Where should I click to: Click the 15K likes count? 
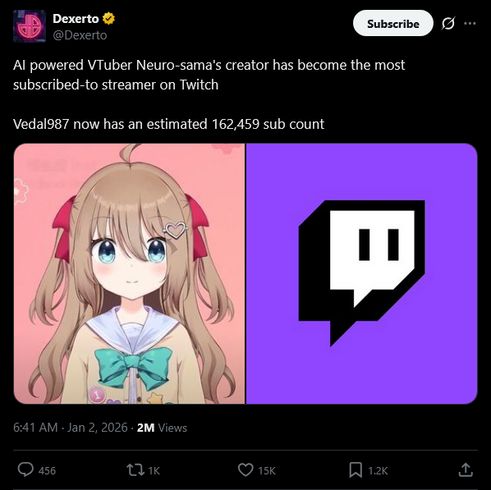pos(267,470)
